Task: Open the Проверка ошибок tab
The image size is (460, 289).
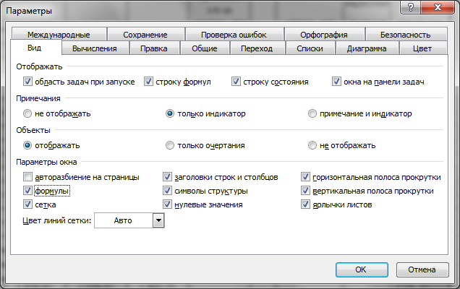Action: 234,34
